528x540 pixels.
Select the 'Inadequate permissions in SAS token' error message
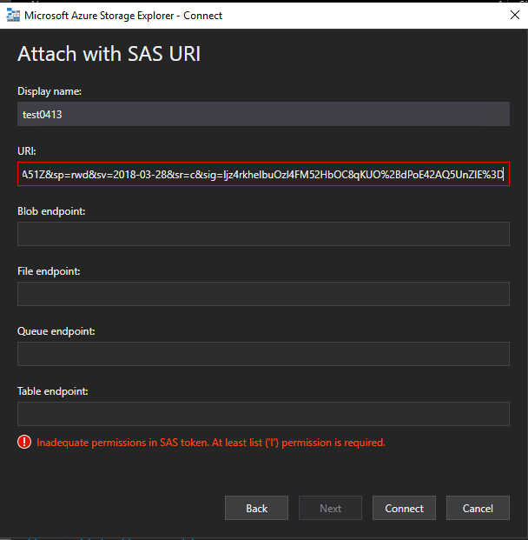point(211,443)
